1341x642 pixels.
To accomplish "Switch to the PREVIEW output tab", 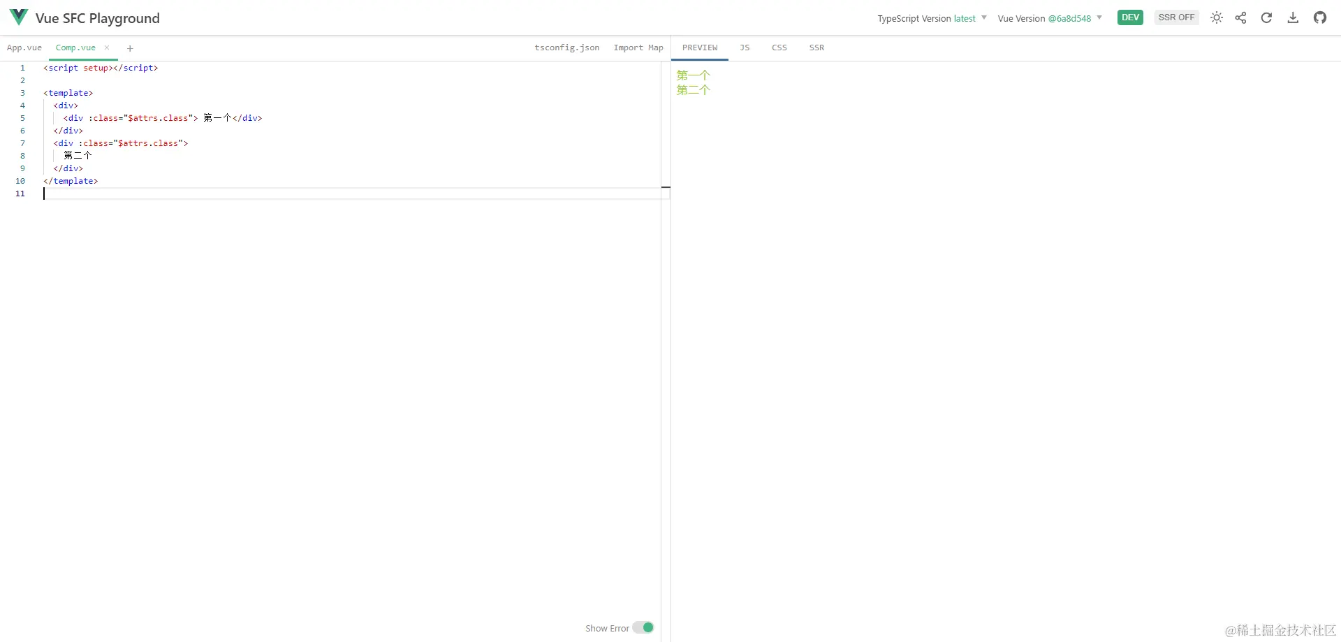I will coord(700,48).
